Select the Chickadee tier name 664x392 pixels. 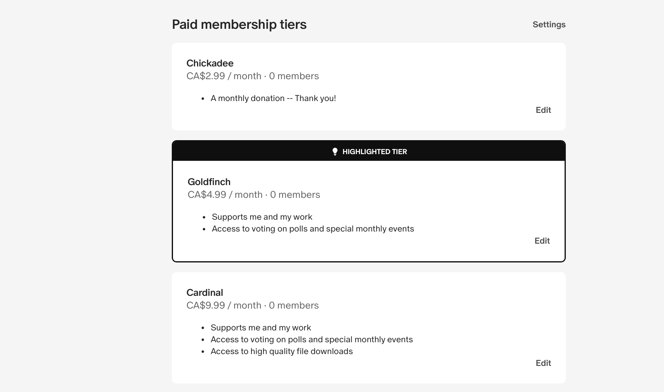coord(210,63)
